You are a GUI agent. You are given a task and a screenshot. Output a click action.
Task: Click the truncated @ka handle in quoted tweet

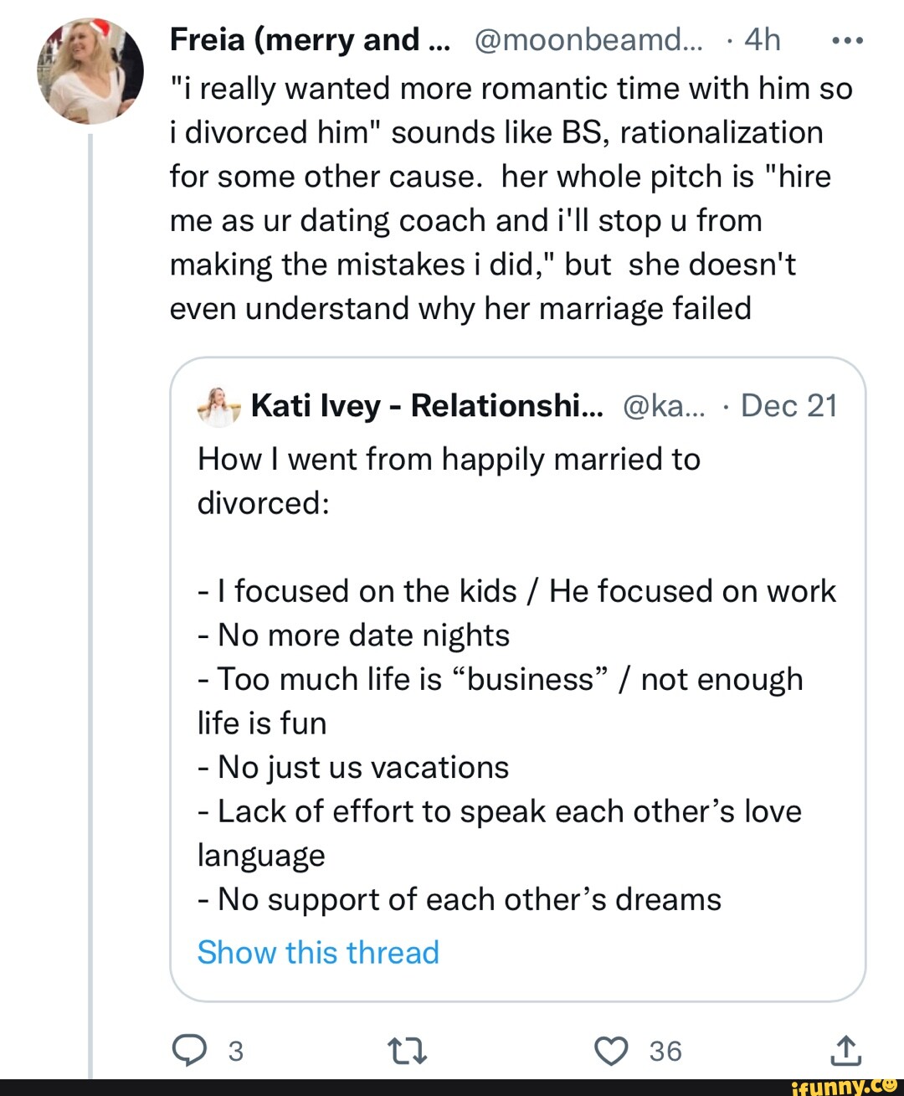(x=665, y=405)
